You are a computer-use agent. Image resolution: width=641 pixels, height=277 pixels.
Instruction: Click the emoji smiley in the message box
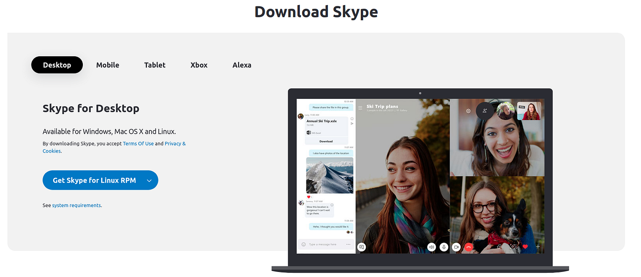pos(304,244)
